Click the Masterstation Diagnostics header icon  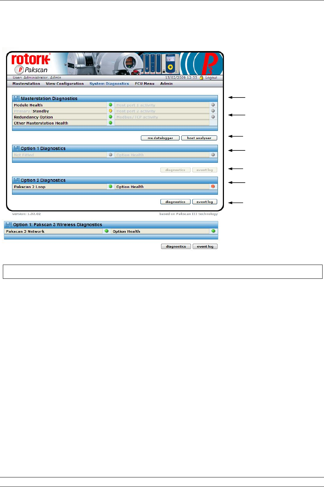16,98
